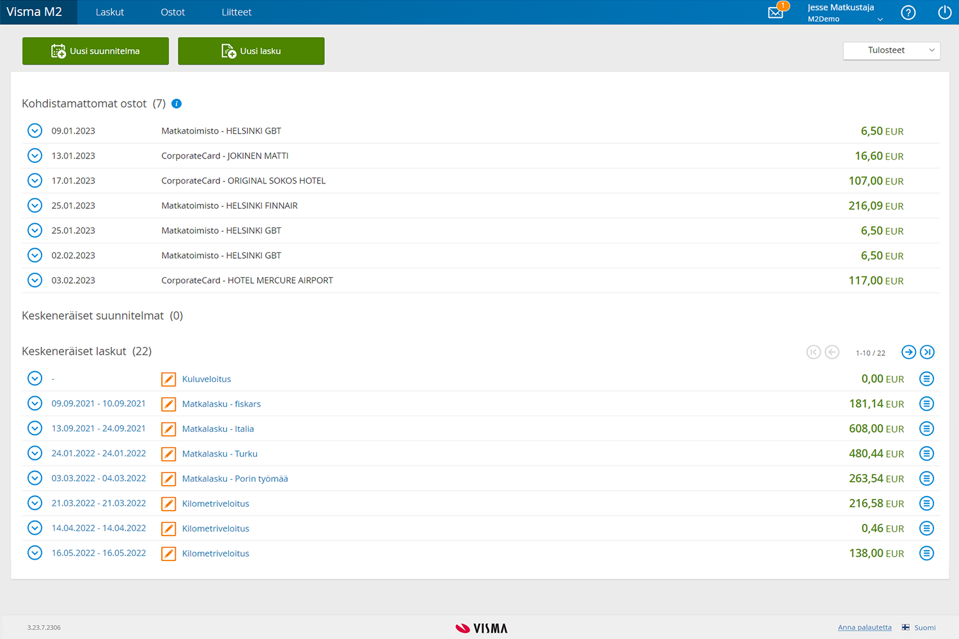
Task: Click pencil icon for Matkalasku - Turku
Action: [168, 454]
